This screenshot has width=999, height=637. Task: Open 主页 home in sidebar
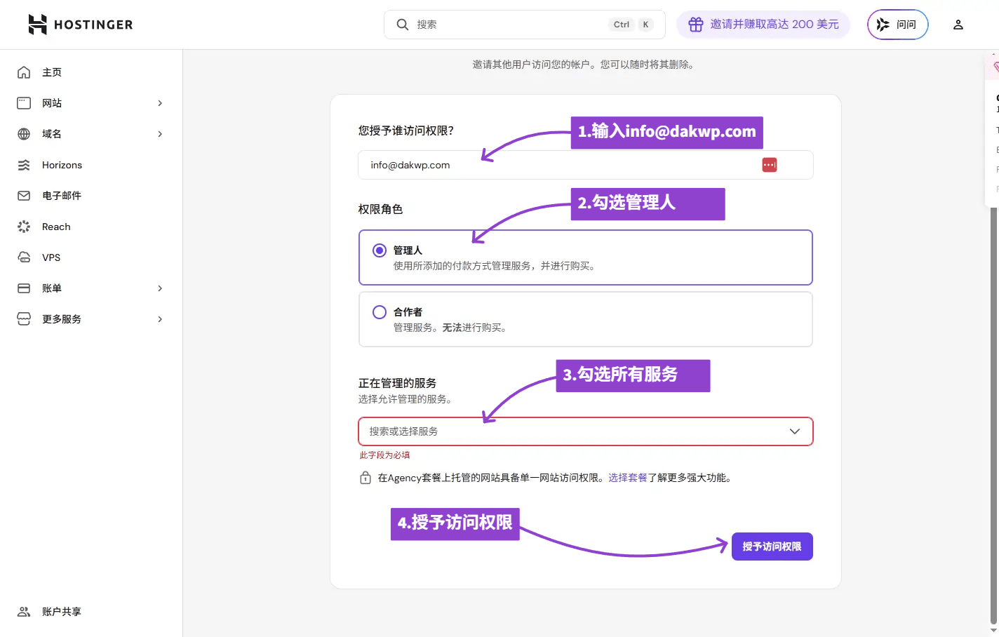(x=52, y=72)
